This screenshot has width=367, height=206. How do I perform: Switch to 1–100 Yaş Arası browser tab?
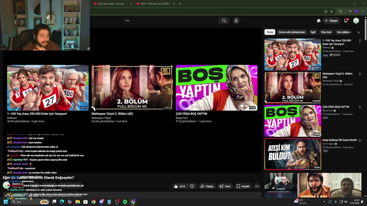tap(153, 4)
